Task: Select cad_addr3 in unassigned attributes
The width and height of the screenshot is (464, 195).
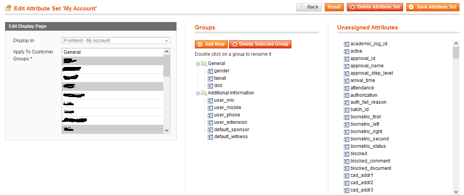Action: [362, 190]
